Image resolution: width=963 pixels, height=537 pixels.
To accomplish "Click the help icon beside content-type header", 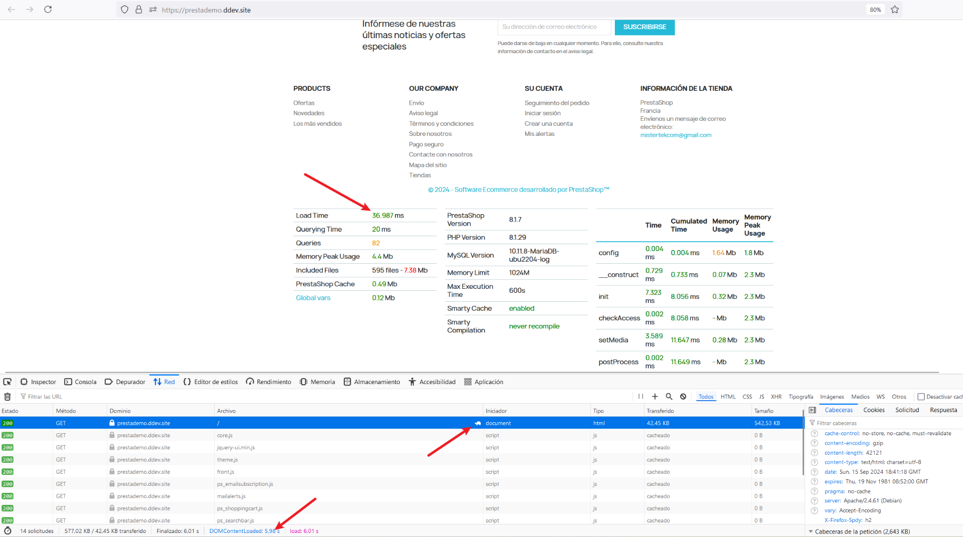I will [815, 462].
